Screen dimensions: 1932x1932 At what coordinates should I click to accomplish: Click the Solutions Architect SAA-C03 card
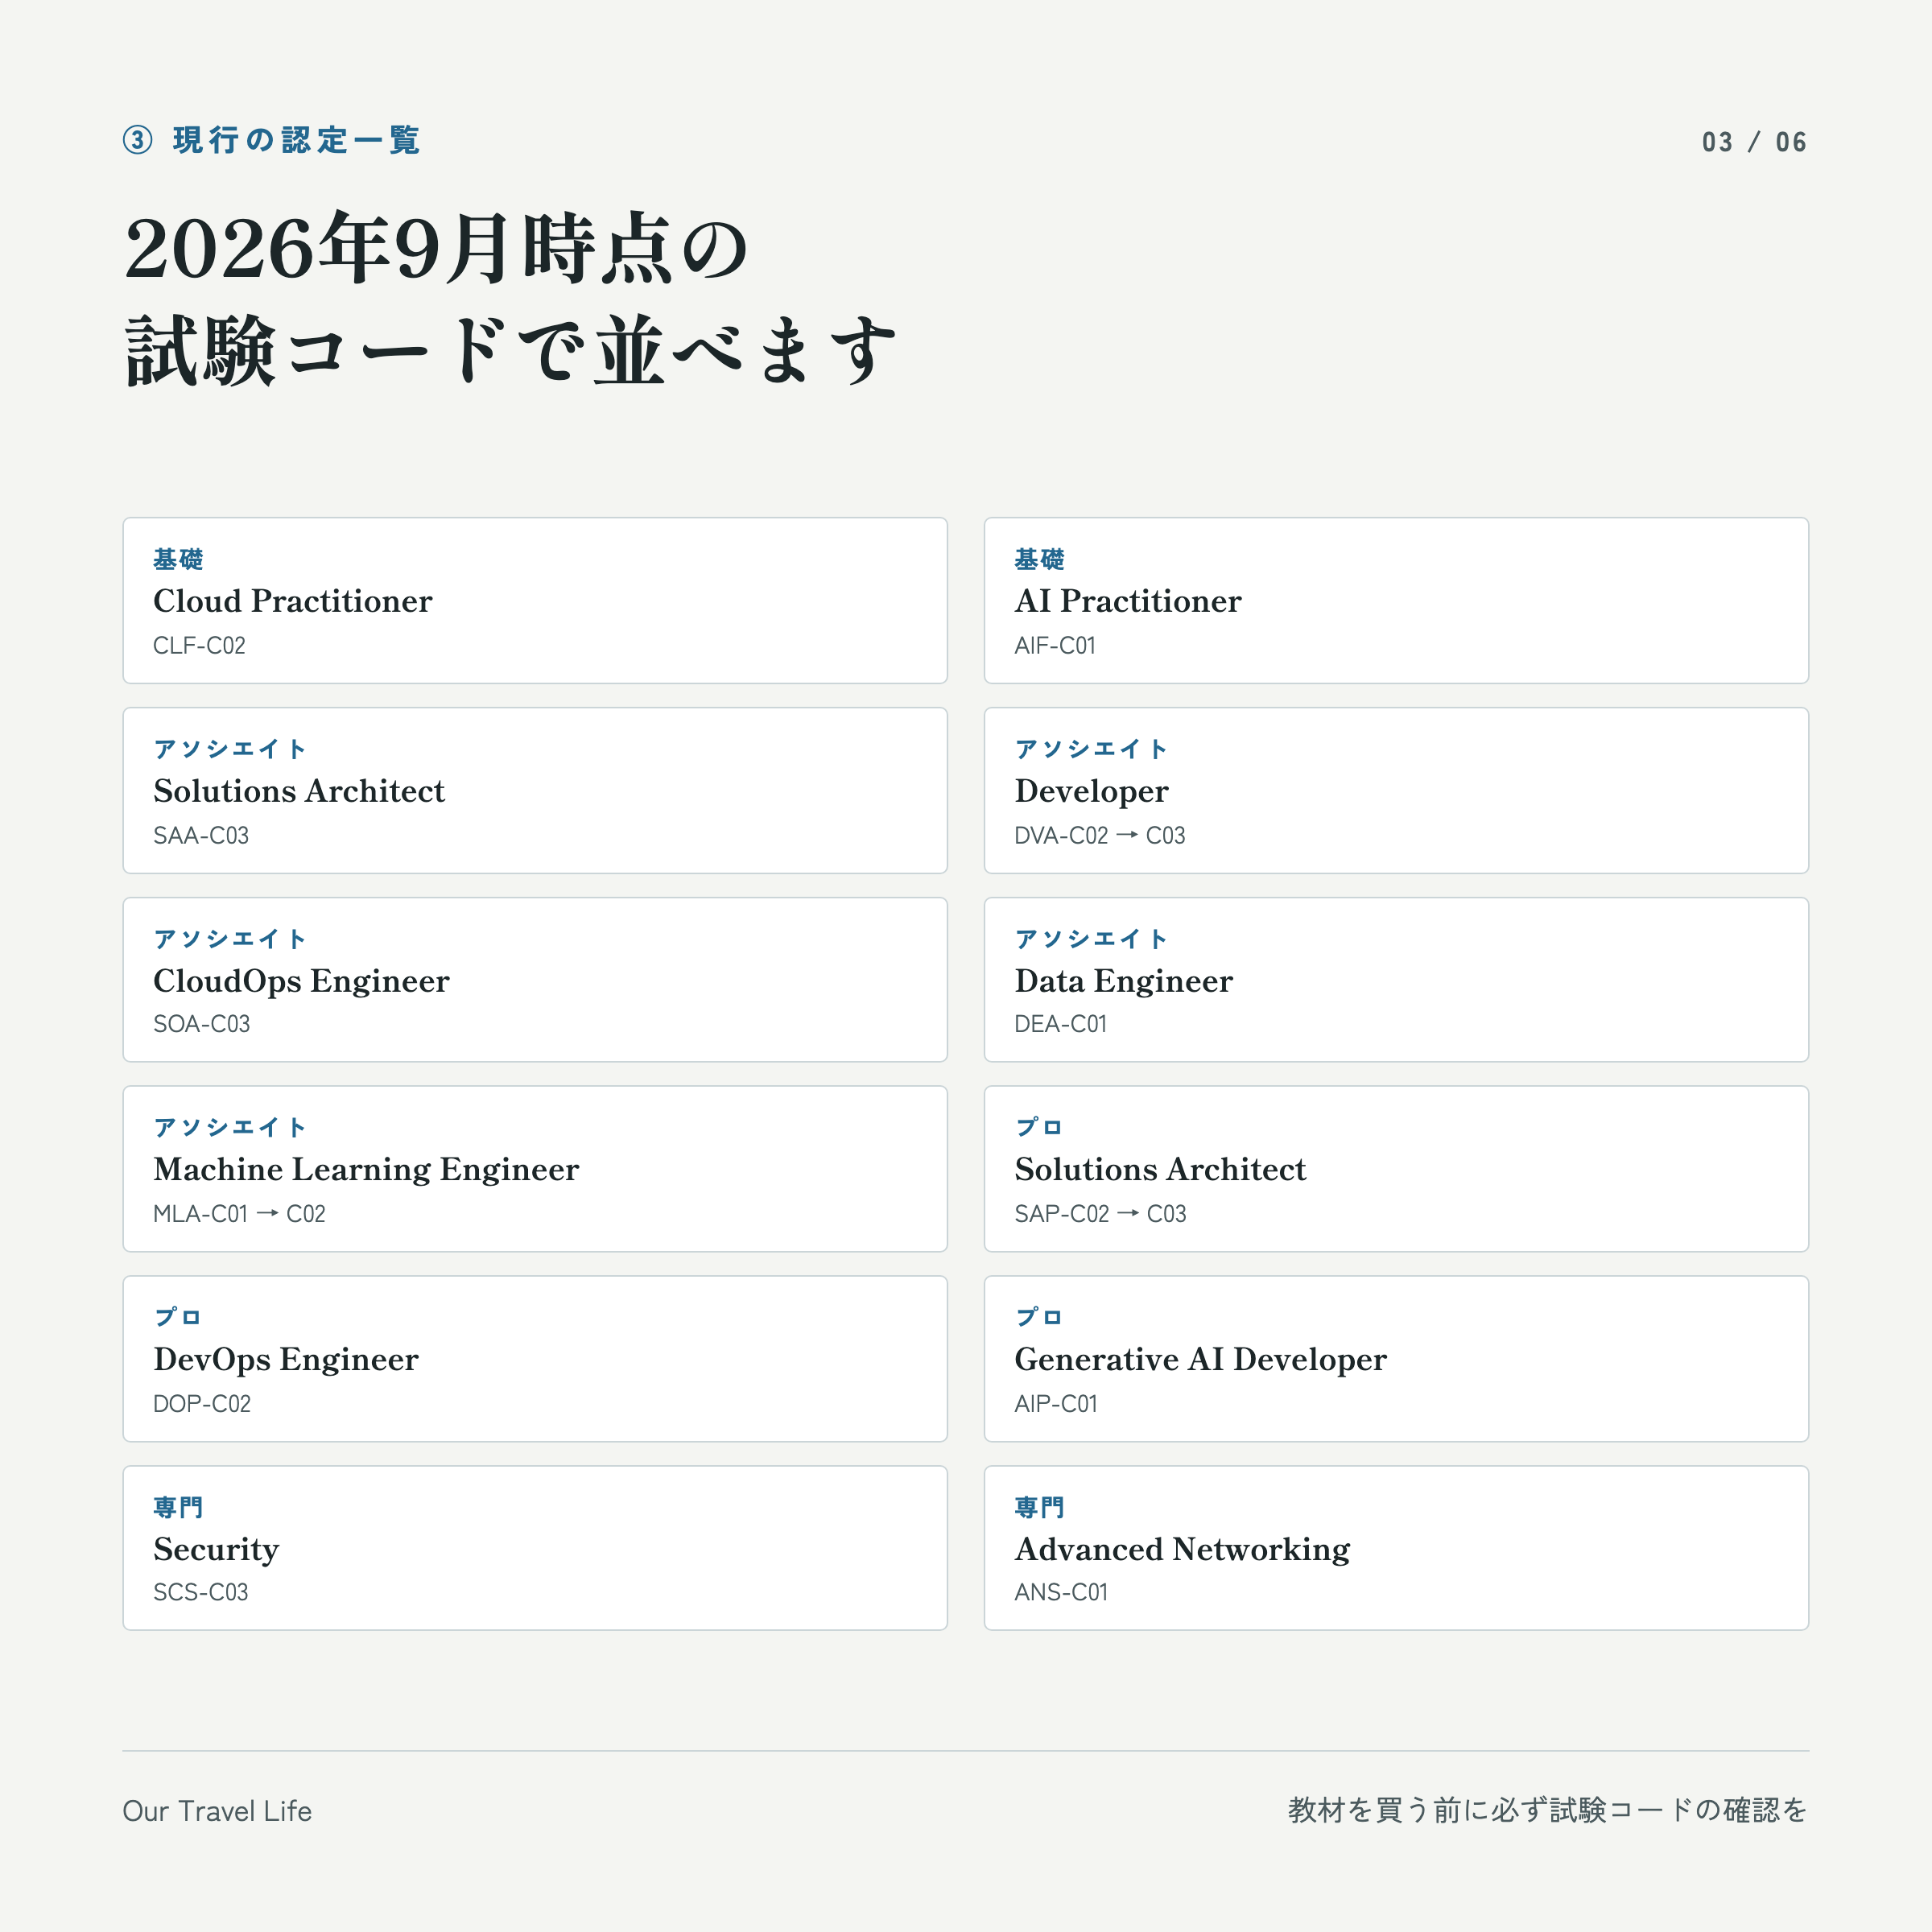tap(535, 790)
